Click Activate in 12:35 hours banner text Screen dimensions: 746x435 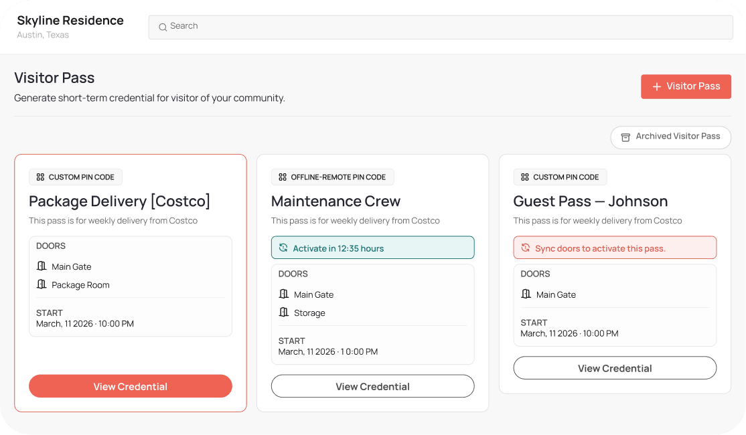[338, 249]
